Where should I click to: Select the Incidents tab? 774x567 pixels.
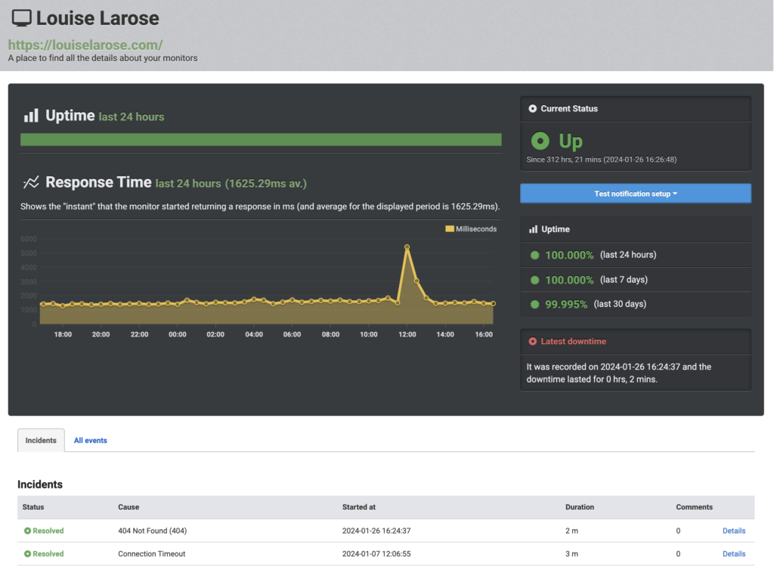(41, 440)
